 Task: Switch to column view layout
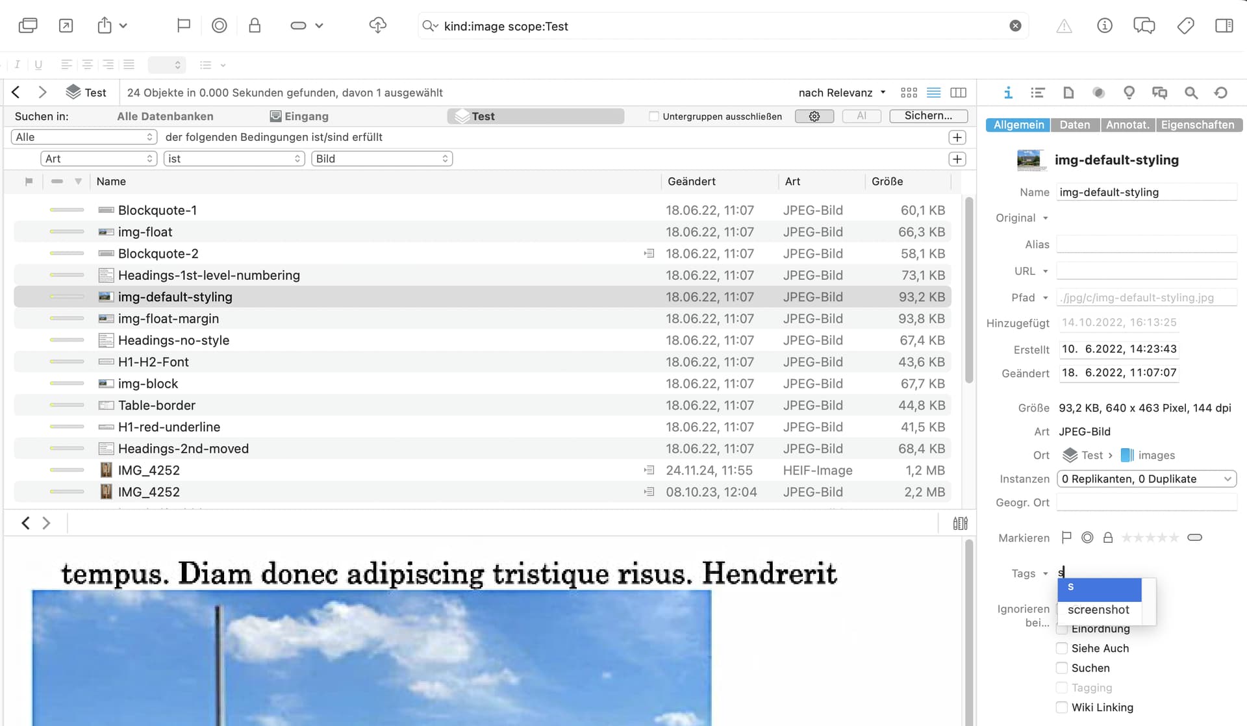(958, 93)
